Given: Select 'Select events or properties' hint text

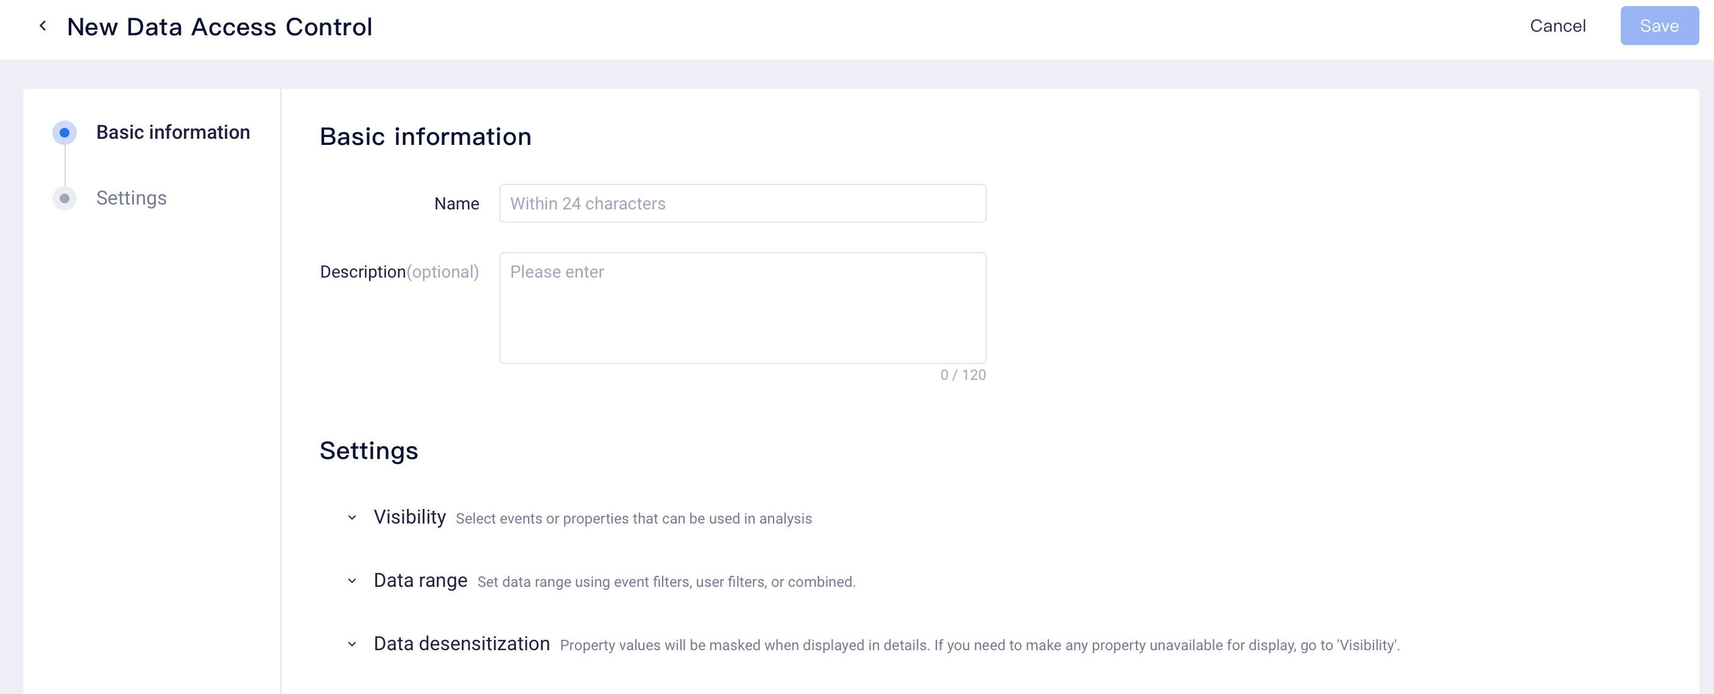Looking at the screenshot, I should pyautogui.click(x=633, y=519).
